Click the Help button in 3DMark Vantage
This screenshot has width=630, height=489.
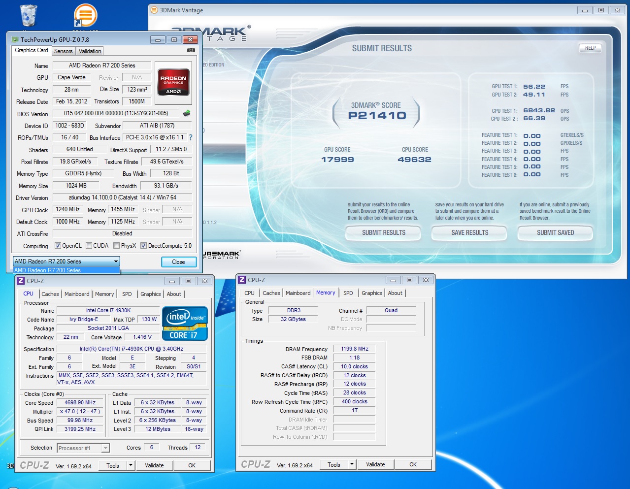[x=591, y=48]
